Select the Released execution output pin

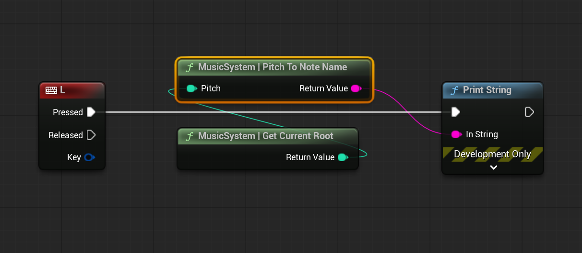point(91,135)
